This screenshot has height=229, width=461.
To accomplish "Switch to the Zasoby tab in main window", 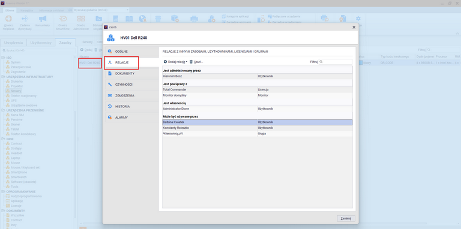I will point(65,43).
